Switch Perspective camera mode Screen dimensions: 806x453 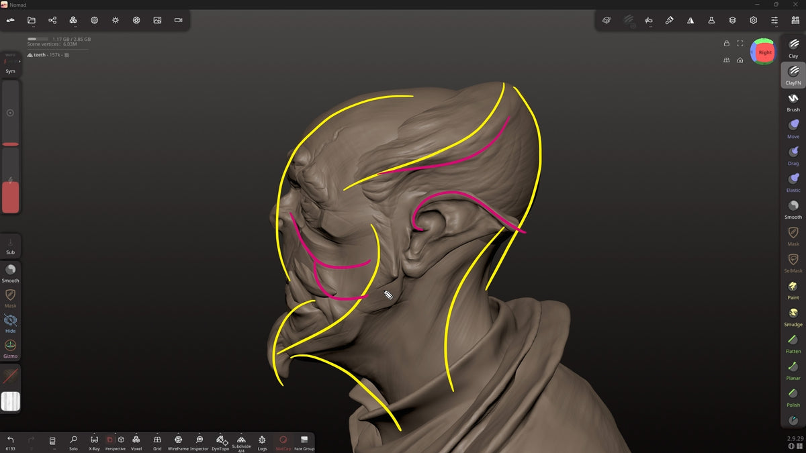(x=115, y=442)
